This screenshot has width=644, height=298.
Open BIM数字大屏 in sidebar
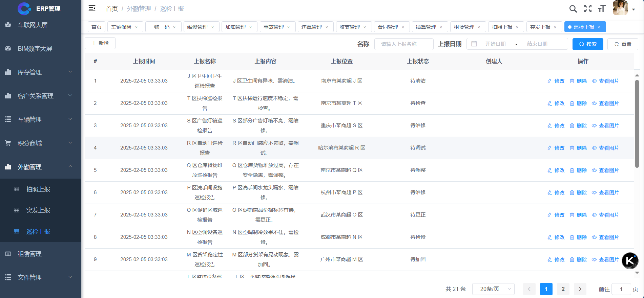click(41, 49)
